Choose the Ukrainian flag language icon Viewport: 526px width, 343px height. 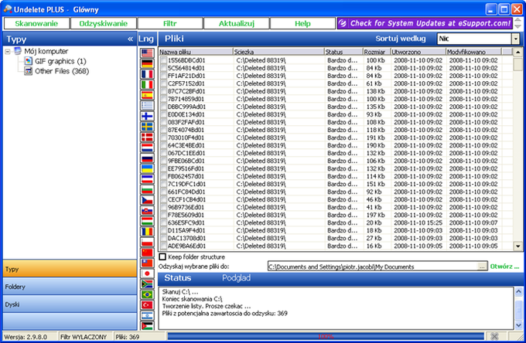tap(147, 168)
